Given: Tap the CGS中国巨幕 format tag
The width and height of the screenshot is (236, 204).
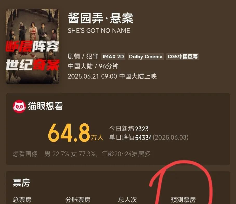Looking at the screenshot, I should pos(182,57).
